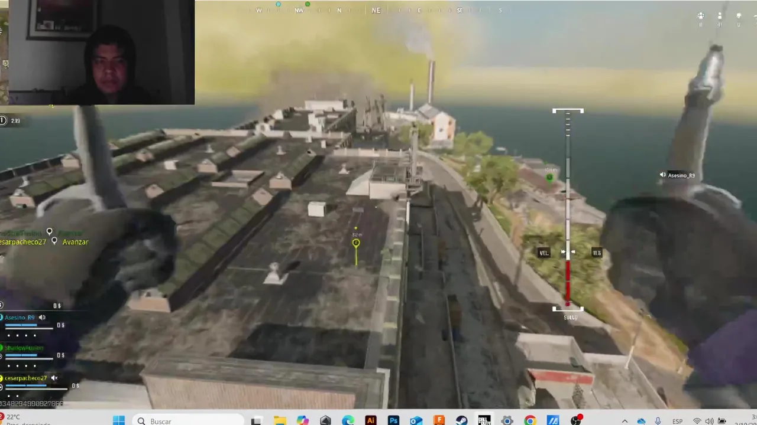This screenshot has width=757, height=425.
Task: Click the ShadowFusion squad entry name
Action: click(24, 348)
